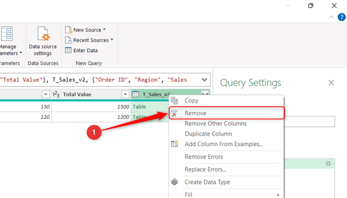Click the Copy icon in context menu
This screenshot has height=198, width=347.
pos(174,101)
